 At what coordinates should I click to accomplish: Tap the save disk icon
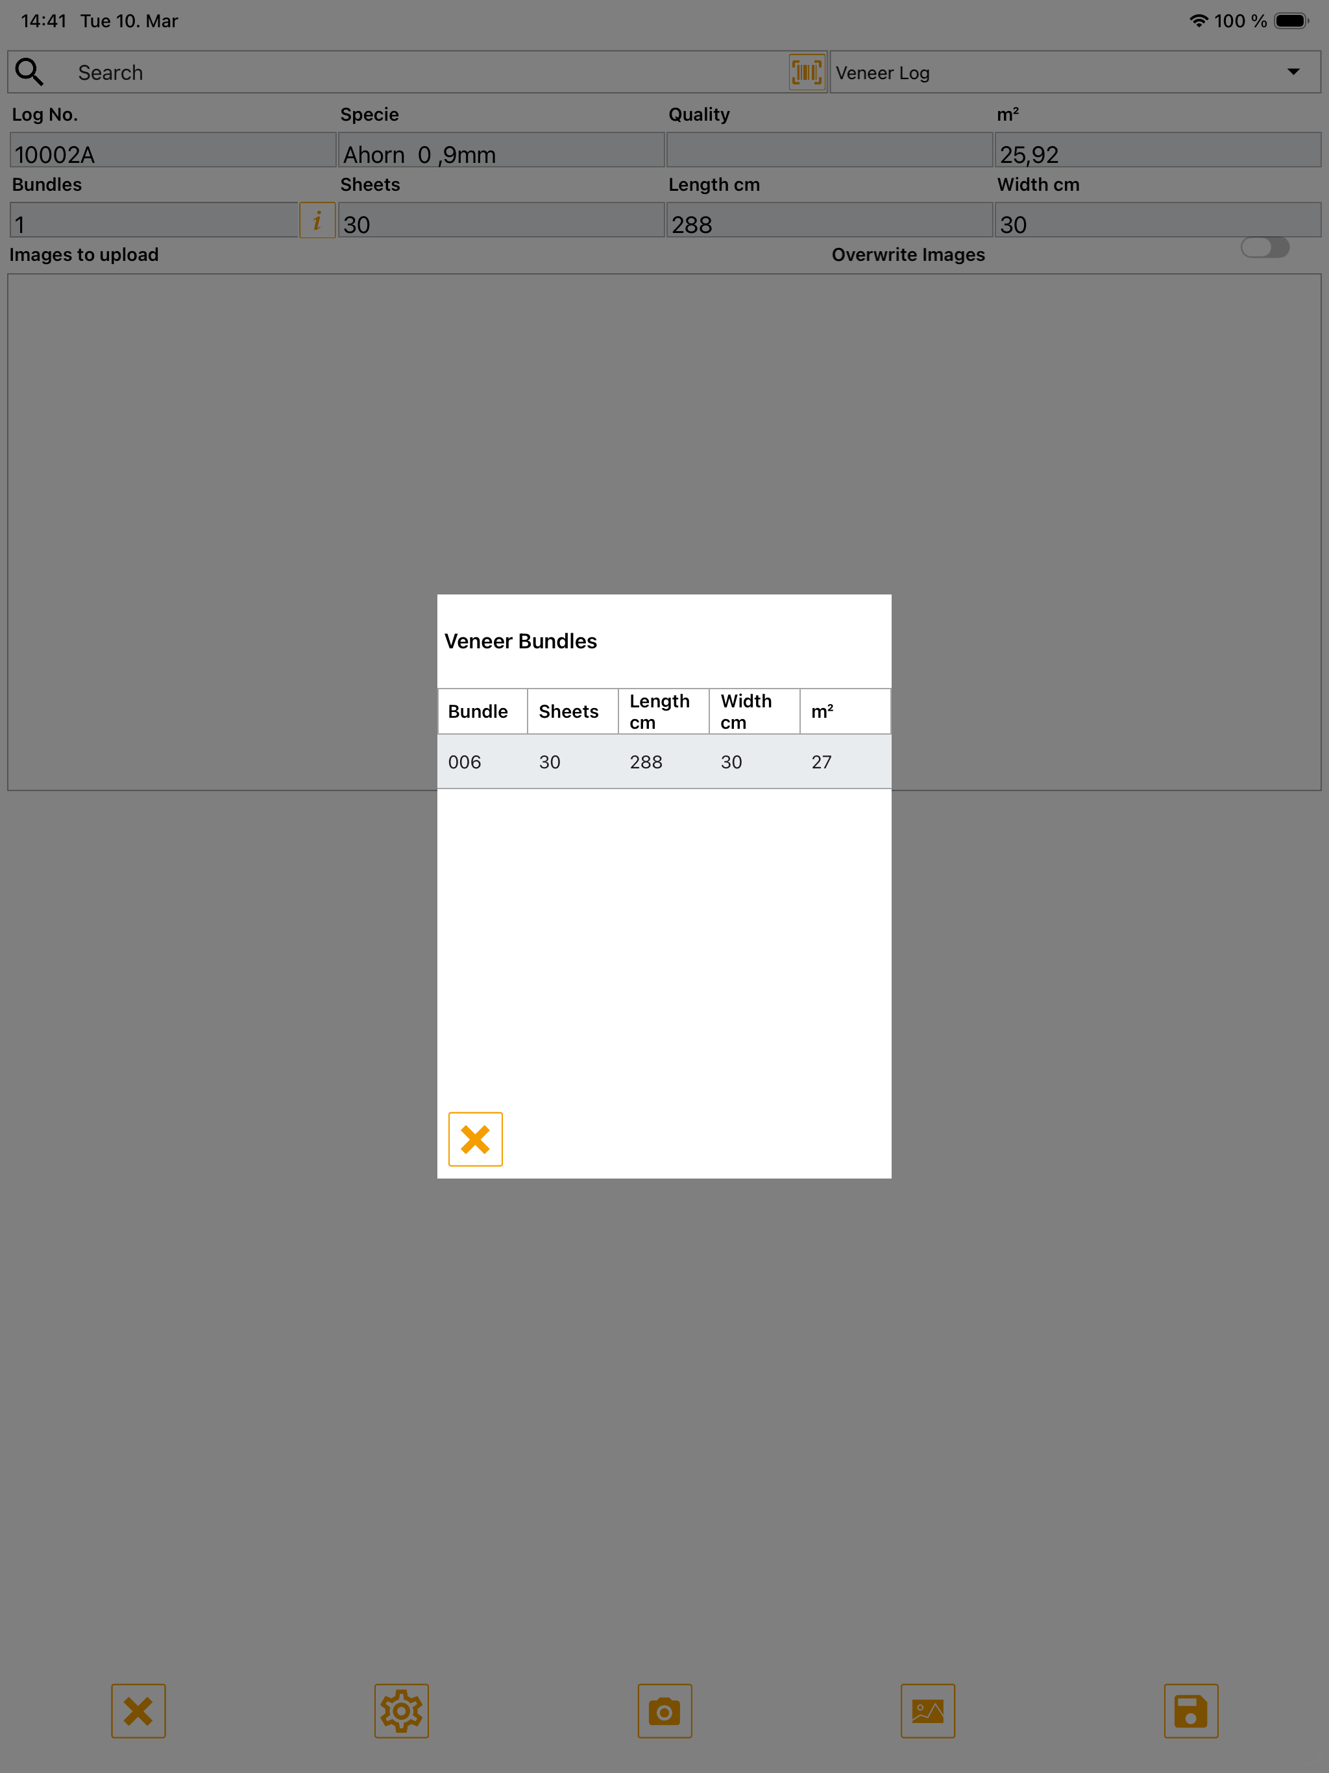1191,1711
